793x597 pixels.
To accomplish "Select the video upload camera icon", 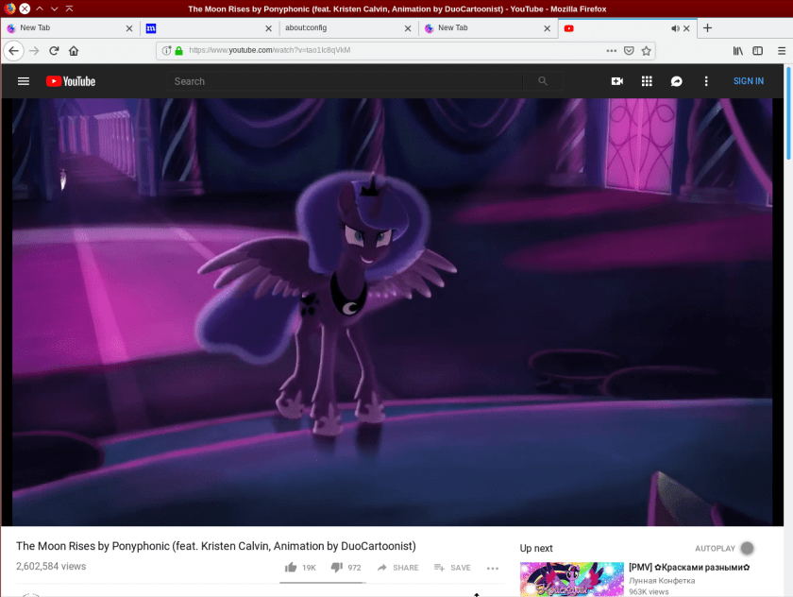I will [x=616, y=81].
